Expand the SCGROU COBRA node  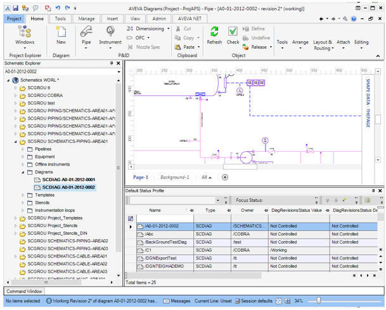15,96
